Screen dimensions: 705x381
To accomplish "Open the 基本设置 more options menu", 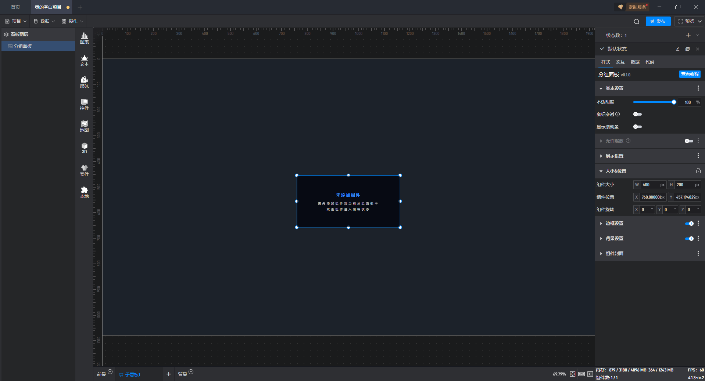I will click(698, 88).
